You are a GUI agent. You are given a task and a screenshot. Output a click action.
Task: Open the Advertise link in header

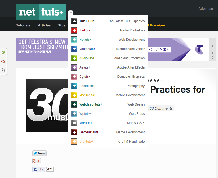206,8
